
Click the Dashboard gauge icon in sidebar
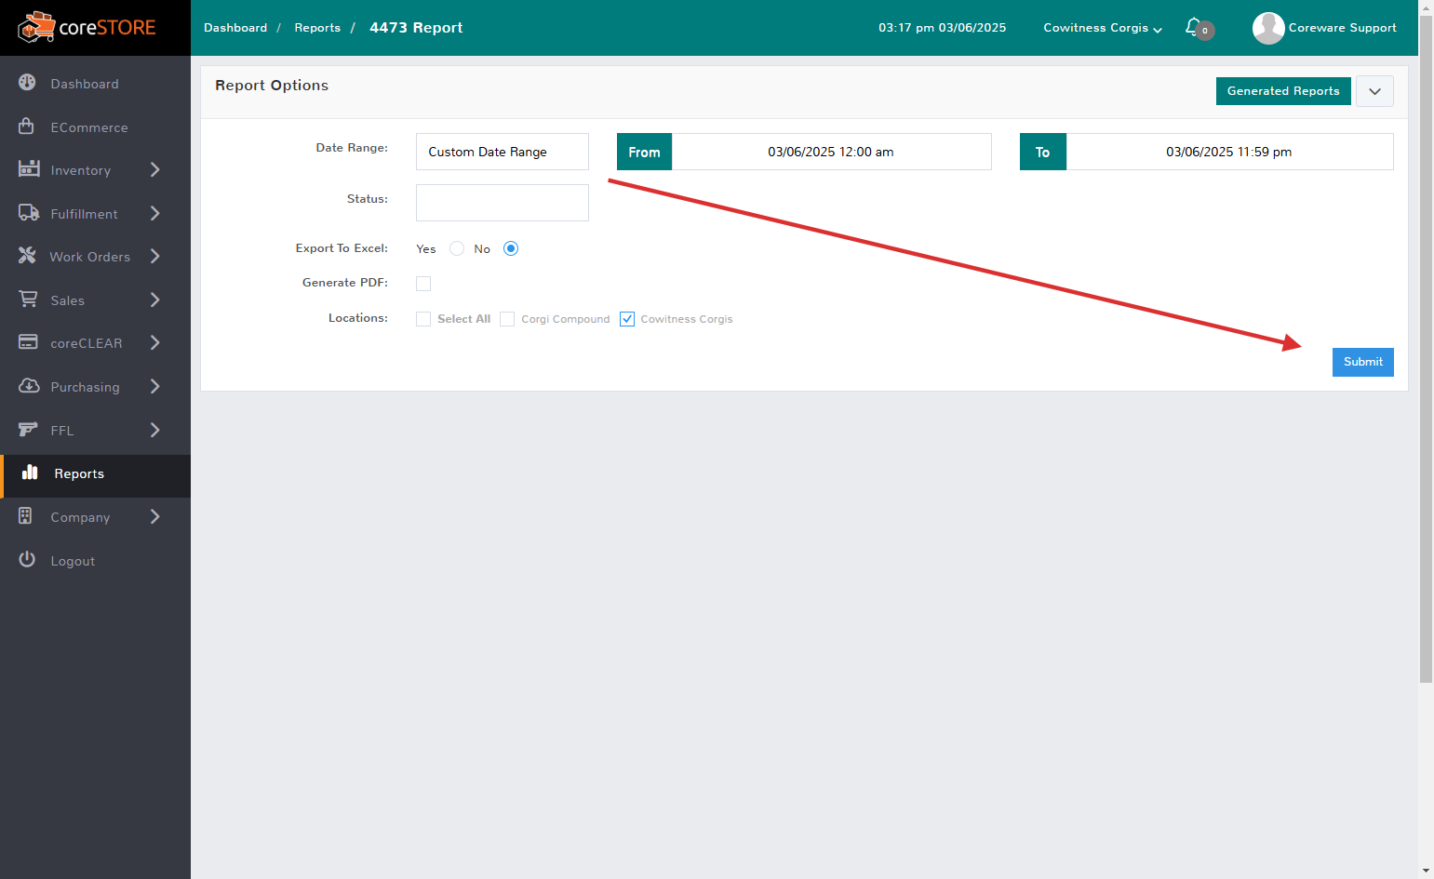(27, 83)
